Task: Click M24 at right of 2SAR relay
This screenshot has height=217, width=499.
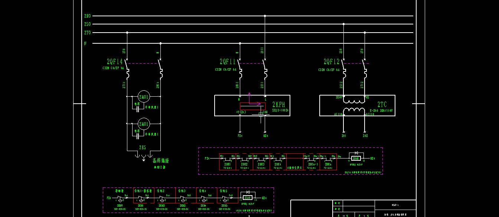Action: [x=264, y=198]
